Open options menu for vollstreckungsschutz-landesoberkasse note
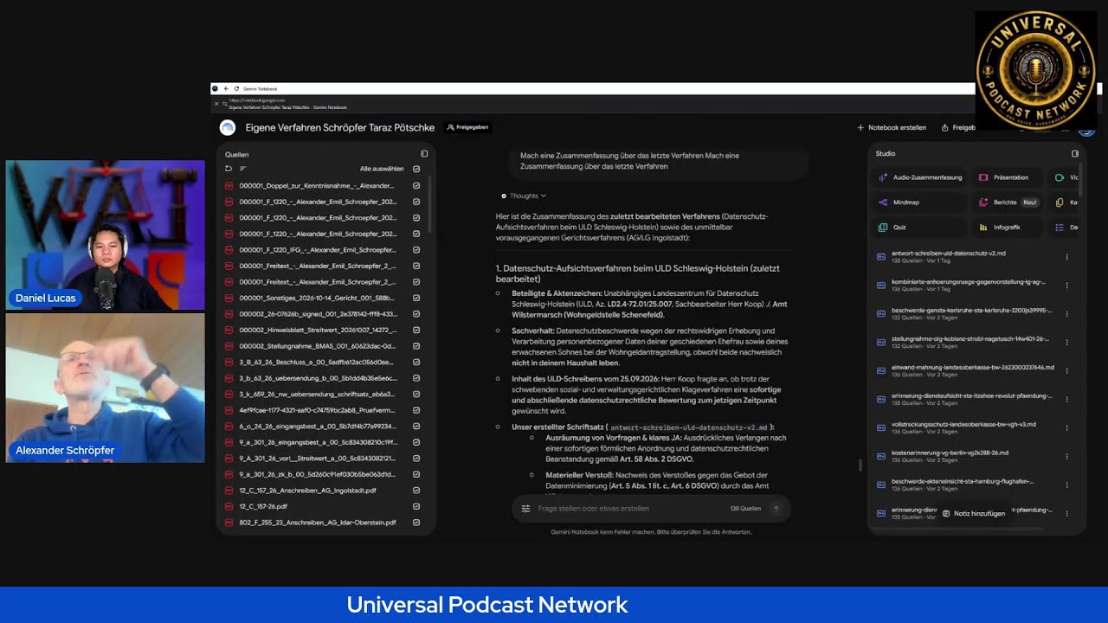The height and width of the screenshot is (623, 1108). (1066, 427)
